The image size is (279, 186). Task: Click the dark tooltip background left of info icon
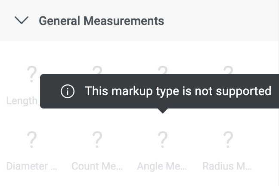click(x=50, y=91)
